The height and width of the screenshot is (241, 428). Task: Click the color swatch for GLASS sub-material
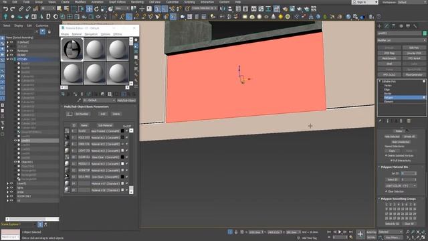click(122, 131)
